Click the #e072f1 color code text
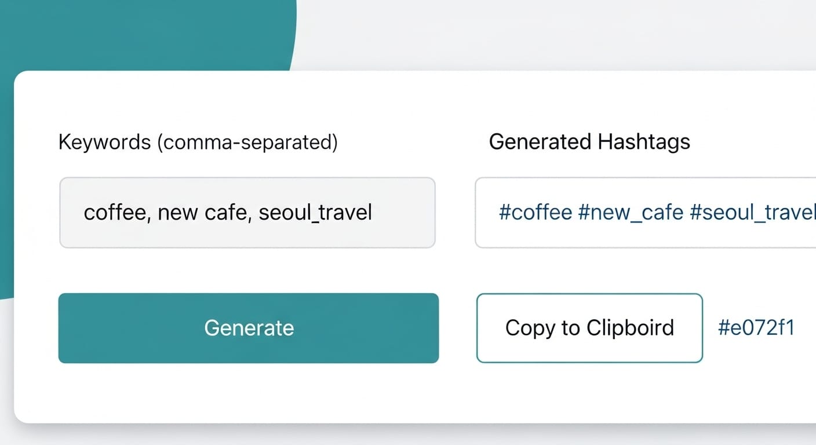Image resolution: width=816 pixels, height=445 pixels. (756, 328)
